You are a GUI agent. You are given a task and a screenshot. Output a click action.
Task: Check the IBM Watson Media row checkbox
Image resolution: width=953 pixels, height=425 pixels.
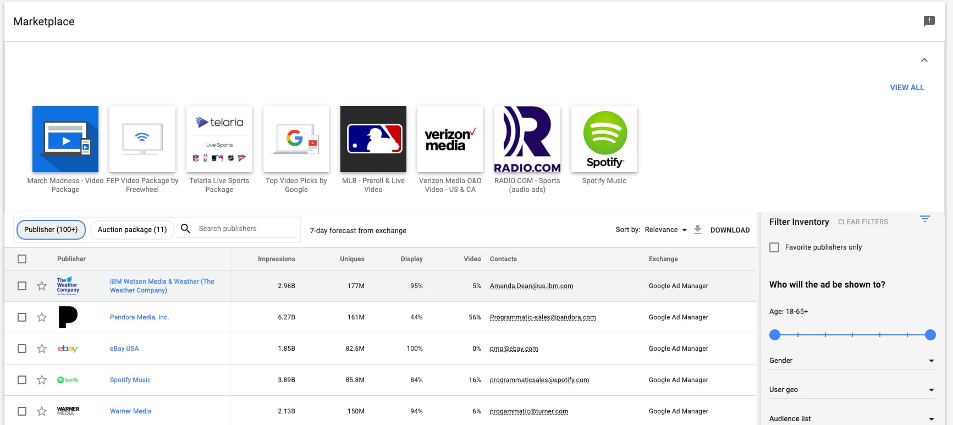click(22, 286)
